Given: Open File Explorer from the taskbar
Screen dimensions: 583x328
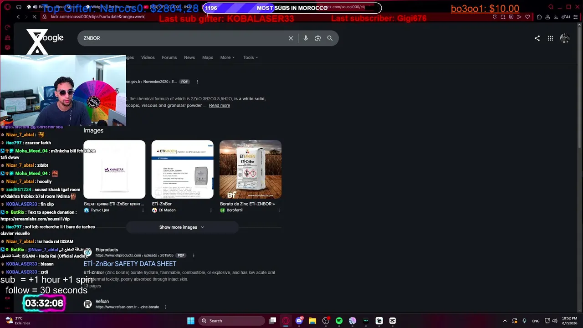Looking at the screenshot, I should [312, 321].
